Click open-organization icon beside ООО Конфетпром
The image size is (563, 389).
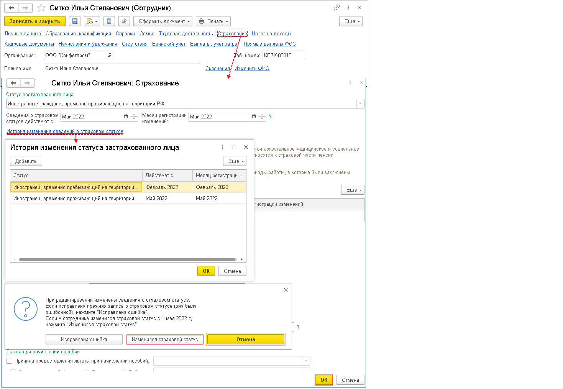coord(109,55)
